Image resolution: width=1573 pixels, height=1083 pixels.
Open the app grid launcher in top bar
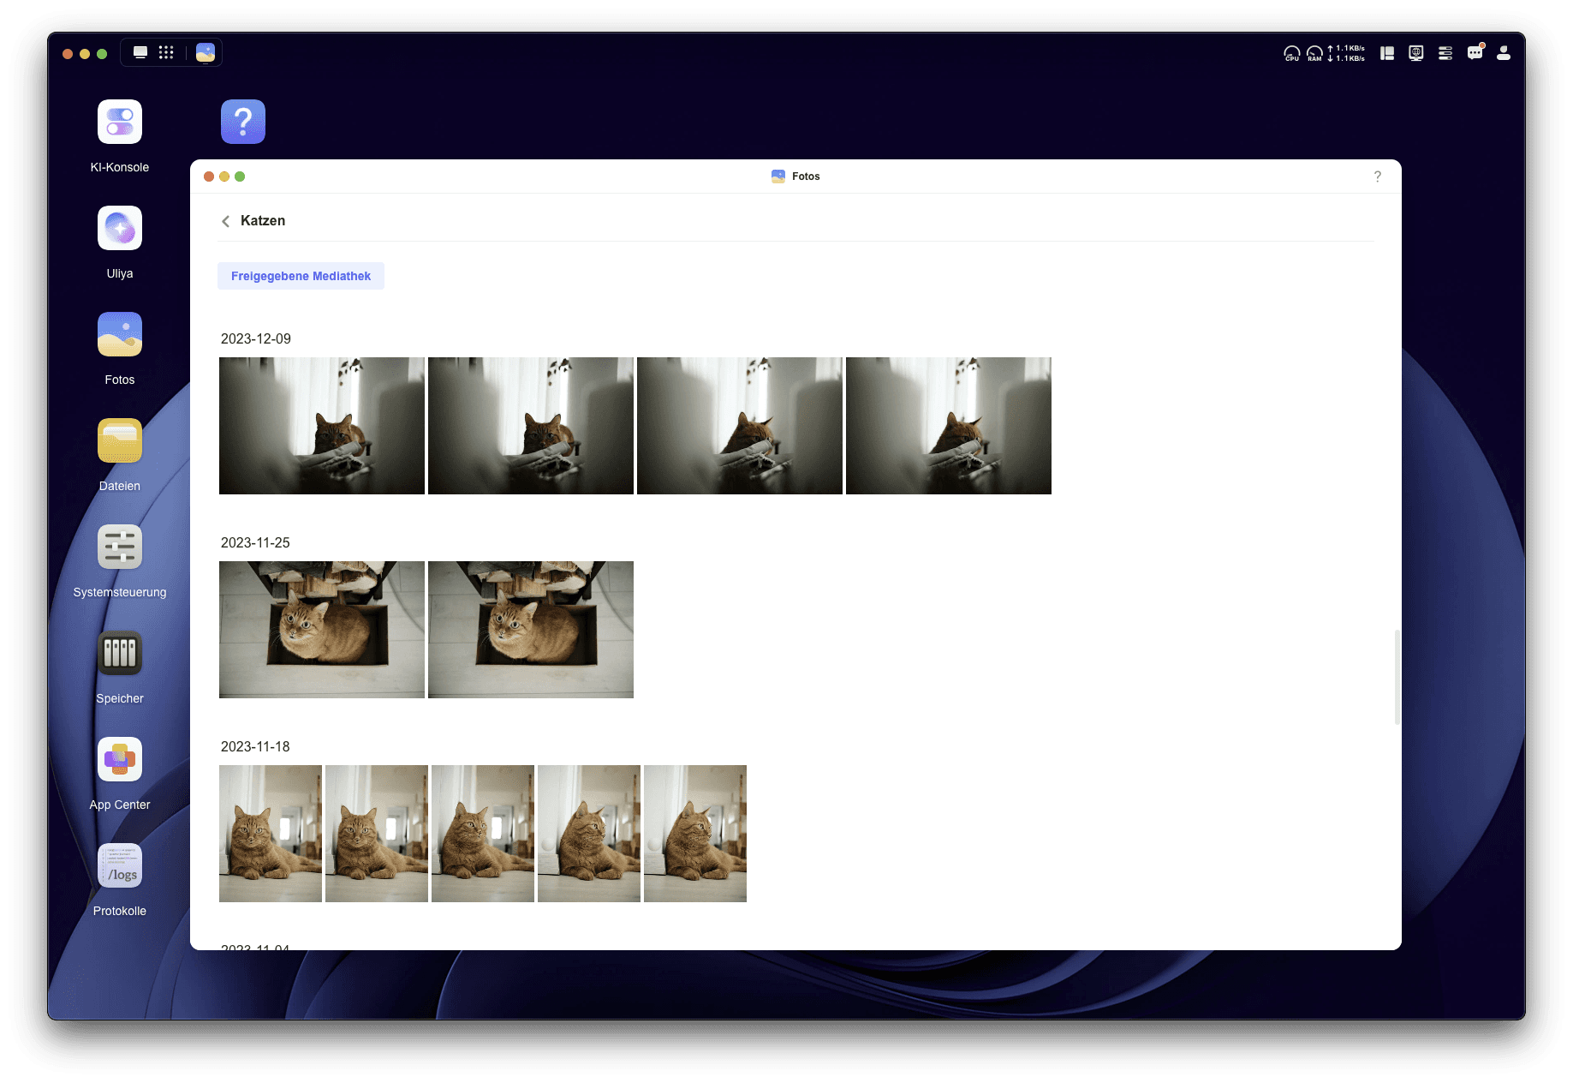(x=166, y=53)
